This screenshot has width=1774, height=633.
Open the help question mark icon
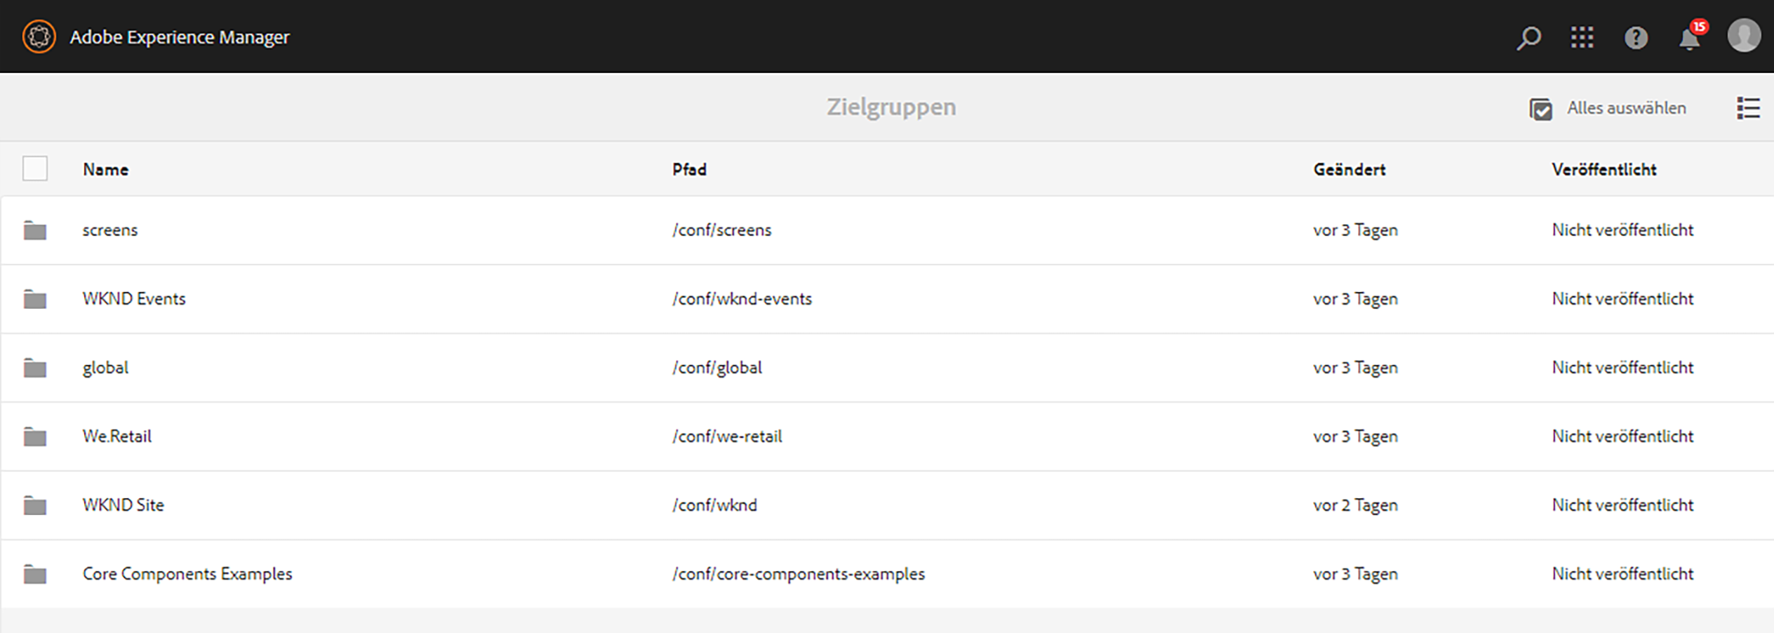point(1636,37)
